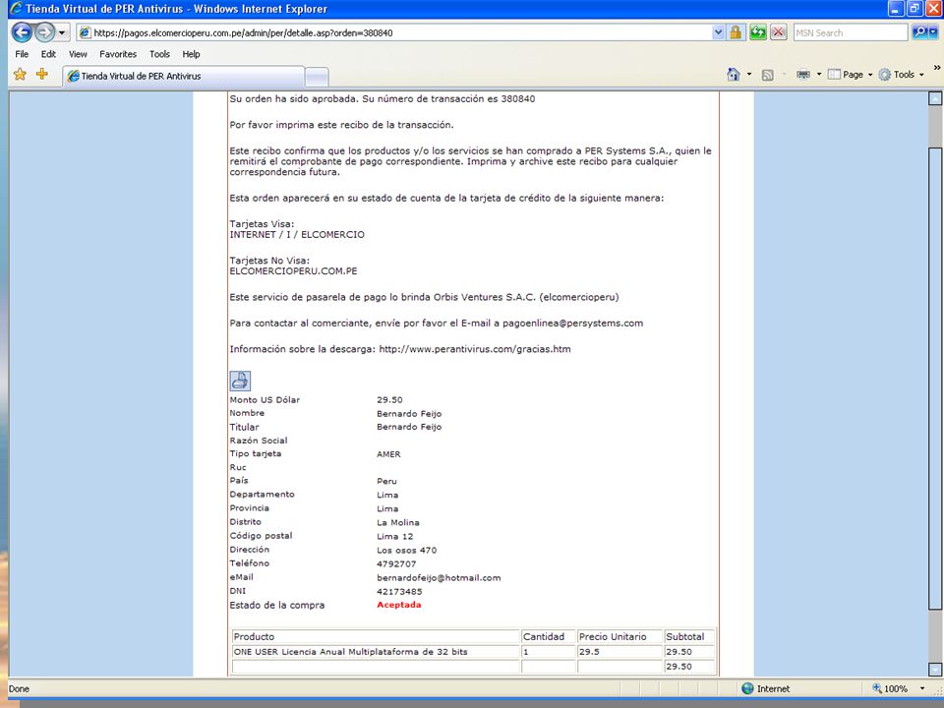The width and height of the screenshot is (944, 708).
Task: Click the browser Forward arrow button
Action: pyautogui.click(x=44, y=31)
